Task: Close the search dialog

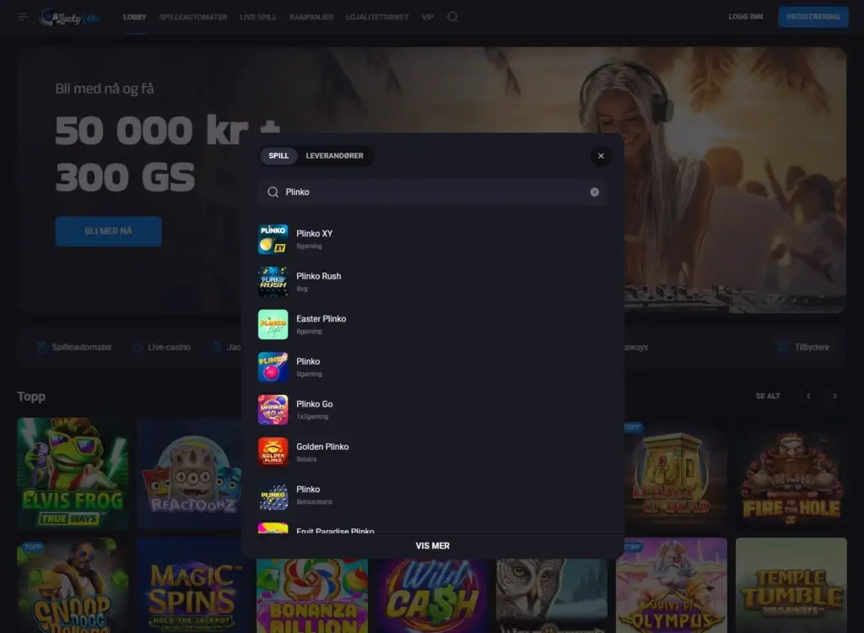Action: point(600,156)
